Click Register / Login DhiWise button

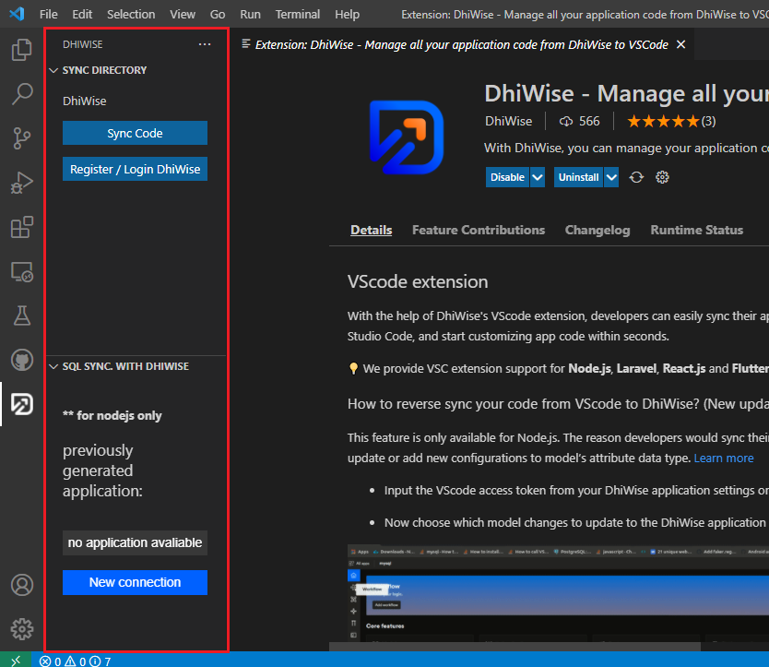135,169
